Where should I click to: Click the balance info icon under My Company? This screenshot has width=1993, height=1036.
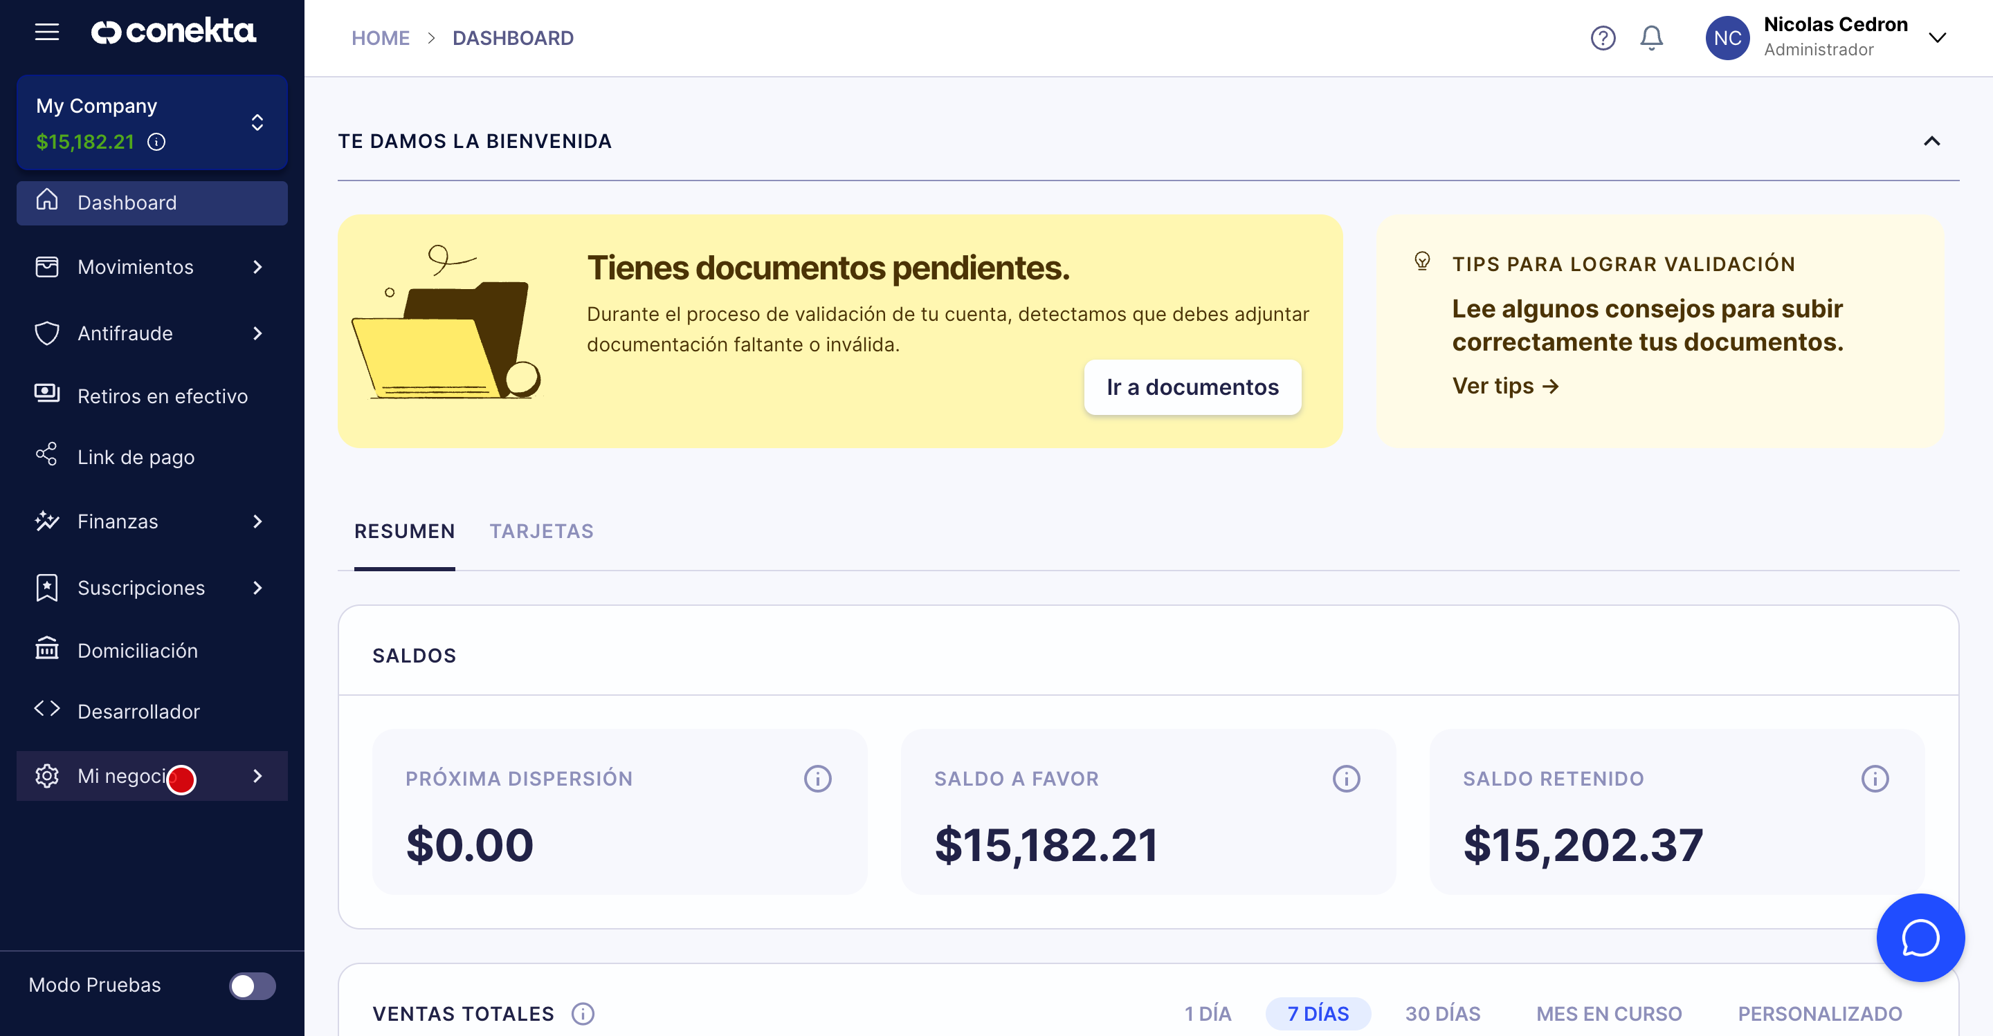point(156,142)
